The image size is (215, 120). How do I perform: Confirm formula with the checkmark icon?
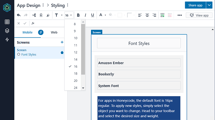click(x=25, y=23)
